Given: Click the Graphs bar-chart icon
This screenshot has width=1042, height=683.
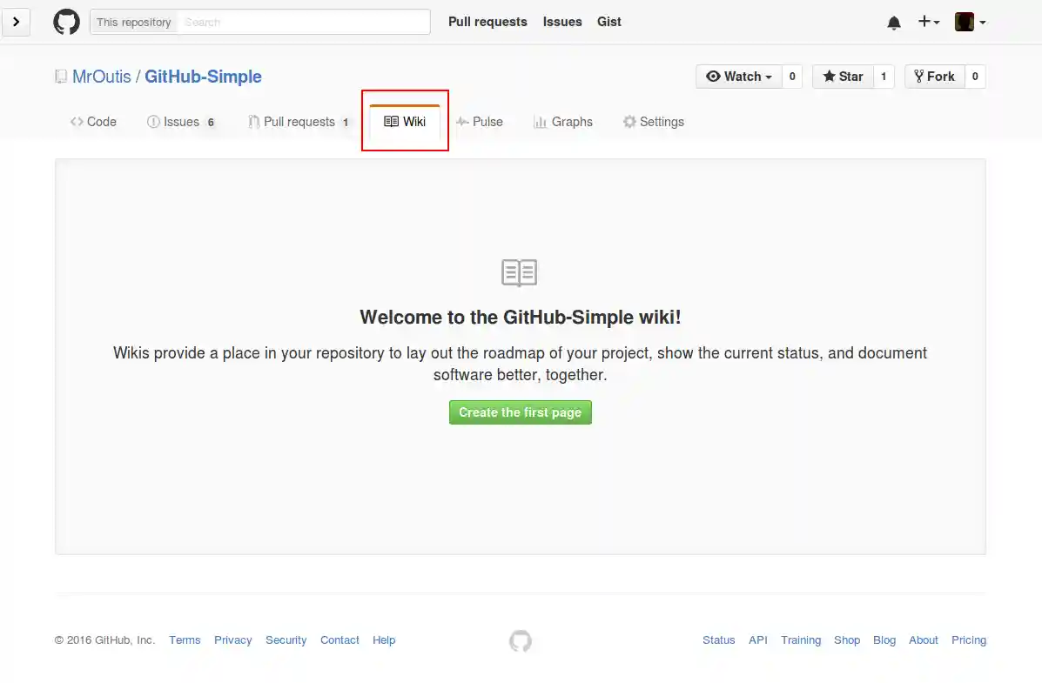Looking at the screenshot, I should [539, 122].
